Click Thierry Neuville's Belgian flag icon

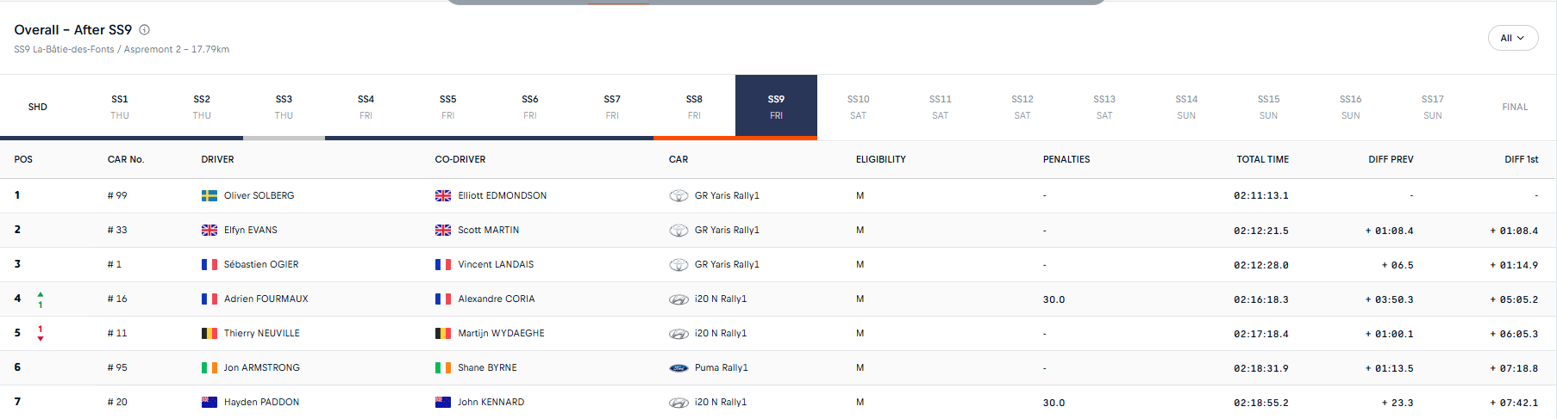click(x=209, y=334)
